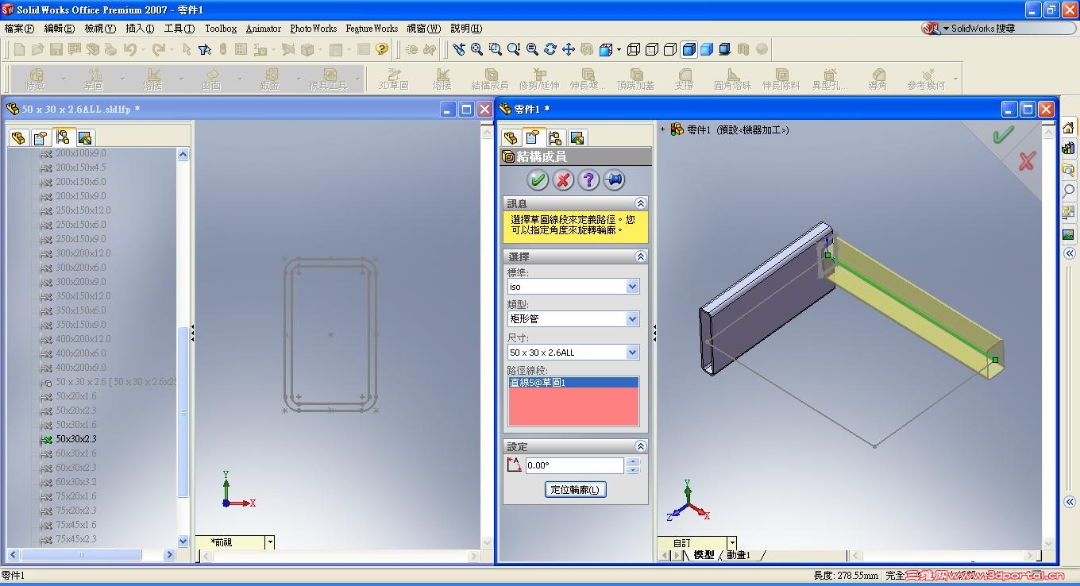This screenshot has width=1080, height=586.
Task: Open the display manager tab in 零件1 window
Action: tap(577, 137)
